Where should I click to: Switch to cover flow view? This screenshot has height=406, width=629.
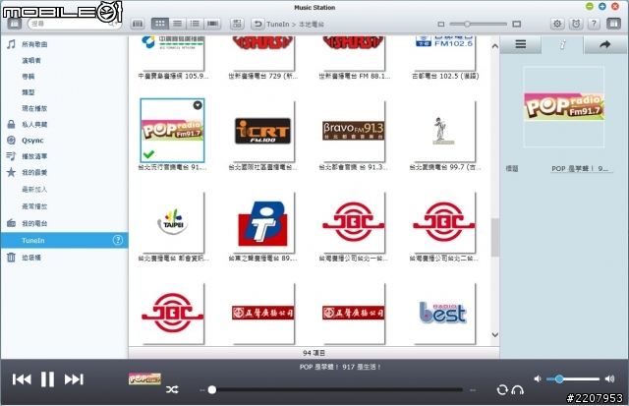pos(212,24)
